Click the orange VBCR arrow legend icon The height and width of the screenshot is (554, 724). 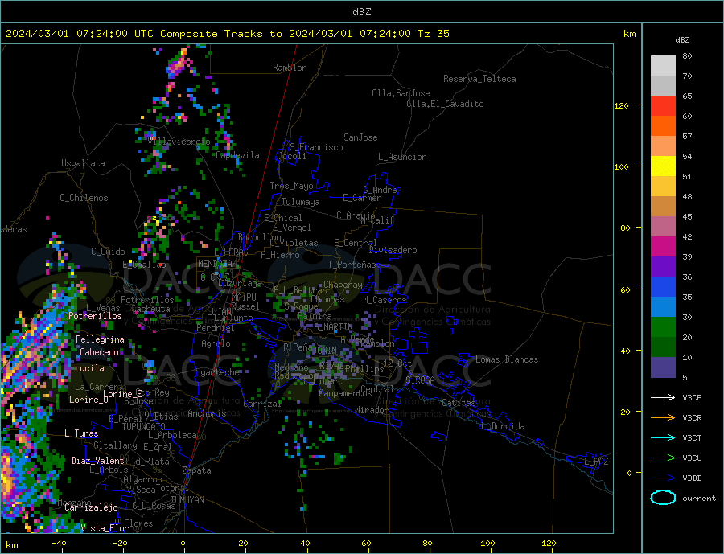663,418
